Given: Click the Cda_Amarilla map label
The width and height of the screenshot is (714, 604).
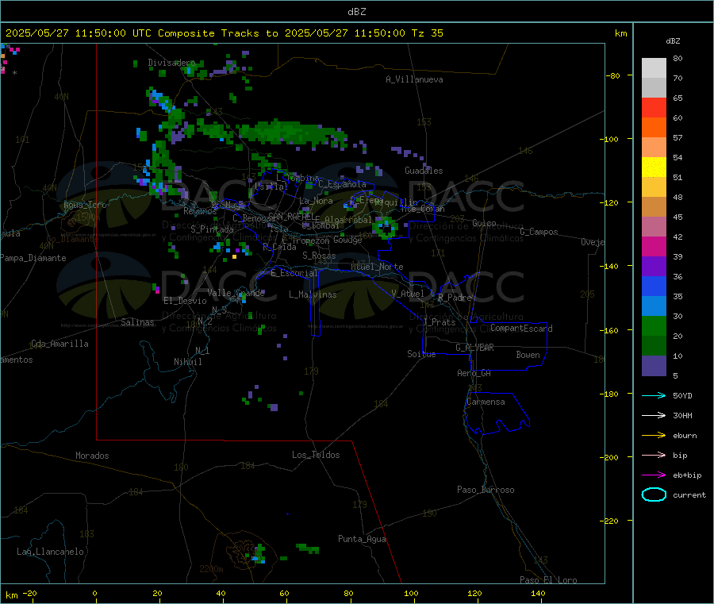Looking at the screenshot, I should point(59,344).
